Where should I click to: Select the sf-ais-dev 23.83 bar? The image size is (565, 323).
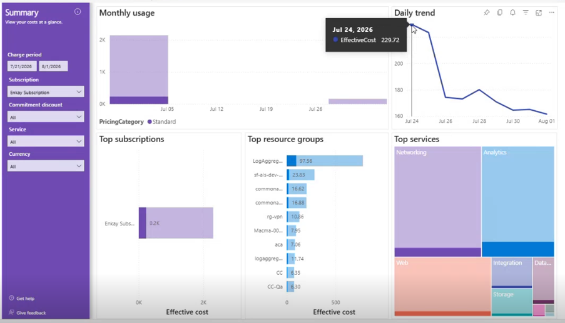tap(300, 175)
